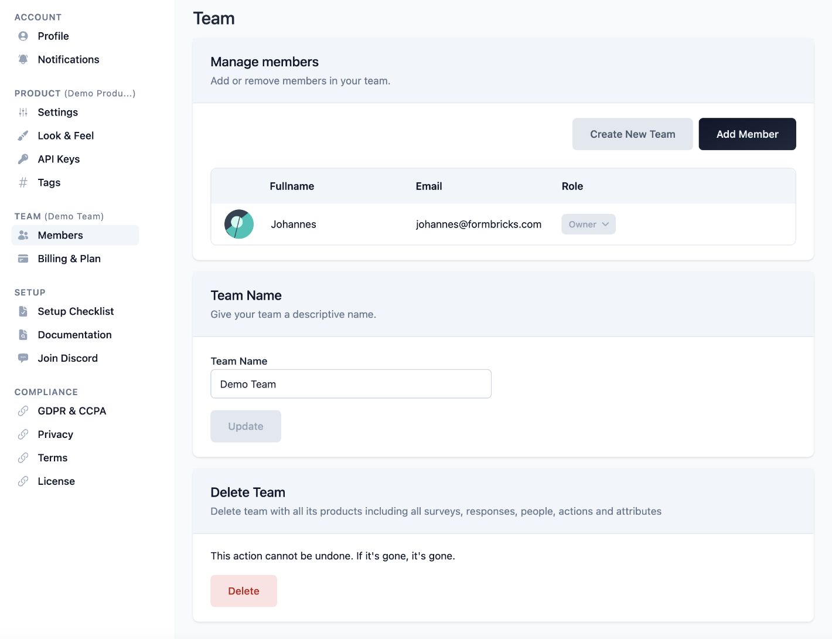Open API Keys via the key icon
Viewport: 832px width, 639px height.
coord(22,159)
